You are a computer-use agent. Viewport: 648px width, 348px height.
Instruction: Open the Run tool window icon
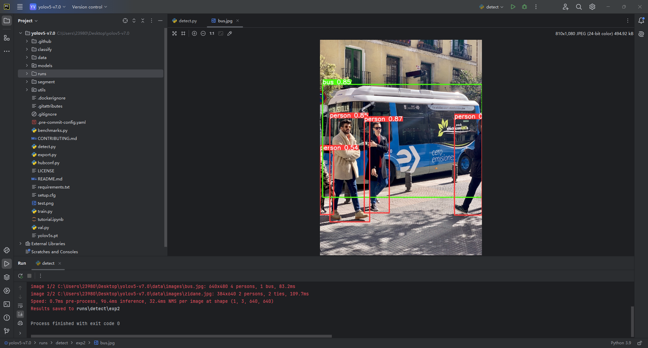7,264
